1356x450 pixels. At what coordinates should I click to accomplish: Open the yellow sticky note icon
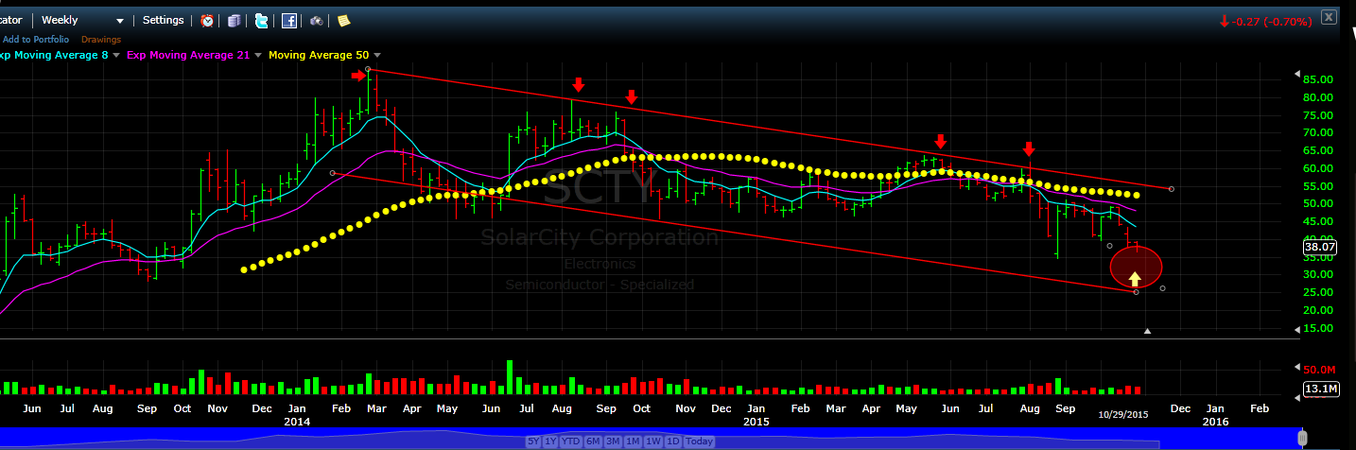[x=343, y=20]
